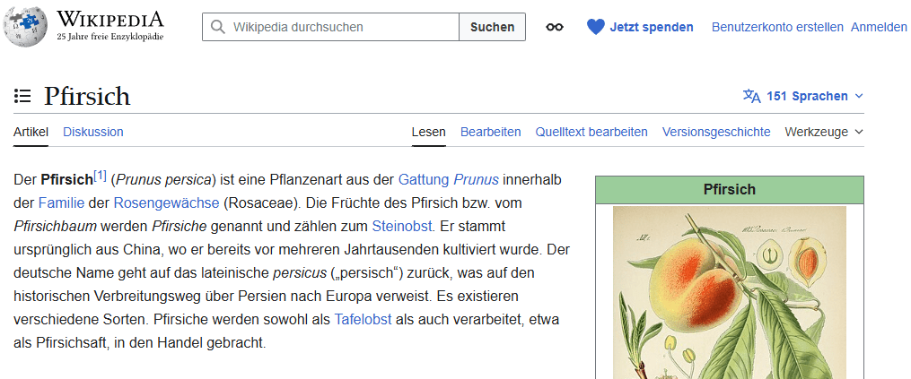Focus the Wikipedia durchsuchen search field
Viewport: 911px width, 379px height.
coord(341,27)
